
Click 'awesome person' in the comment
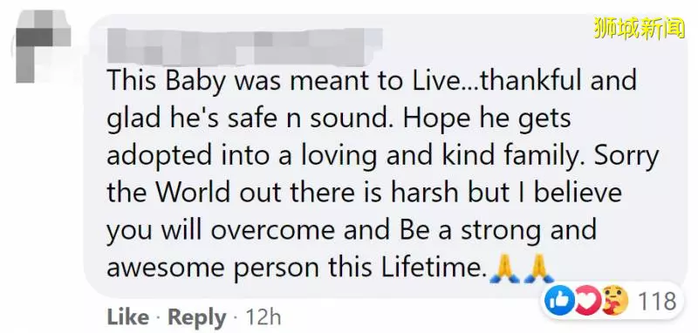click(213, 269)
